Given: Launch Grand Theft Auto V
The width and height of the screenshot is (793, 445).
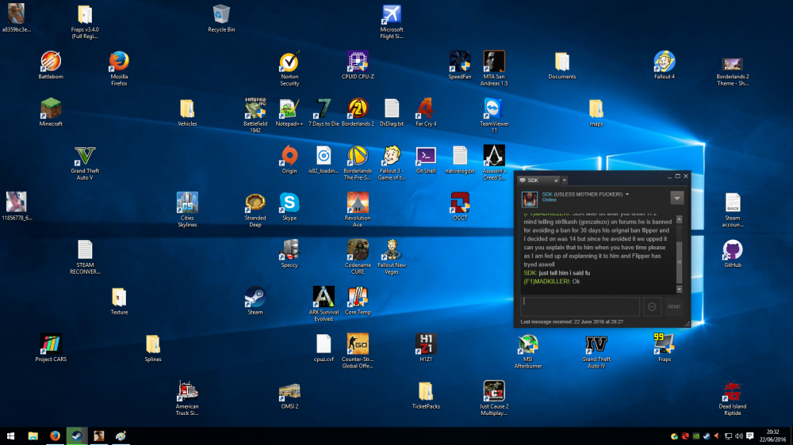Looking at the screenshot, I should (x=85, y=162).
